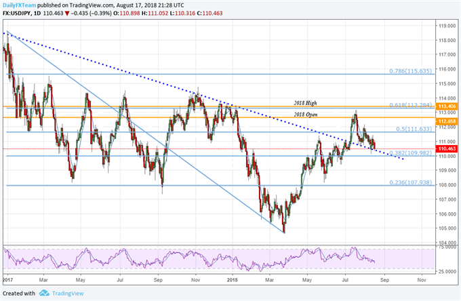Viewport: 461px width, 301px height.
Task: Click the 2018 time axis label
Action: point(233,280)
